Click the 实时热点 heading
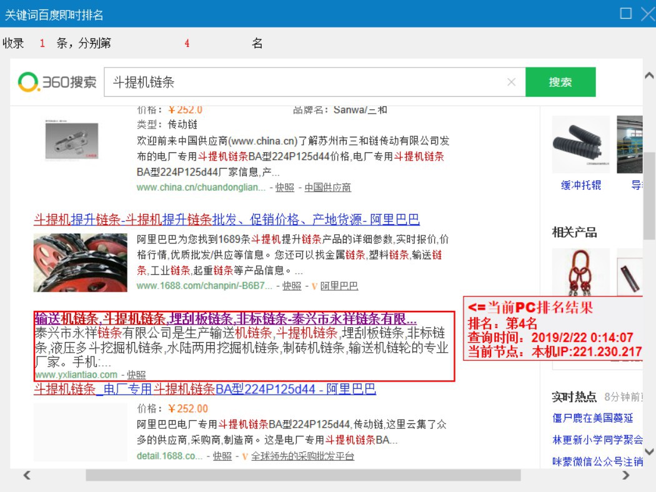This screenshot has width=656, height=492. point(574,396)
